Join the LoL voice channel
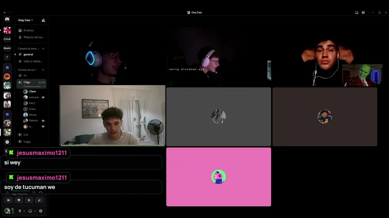 pyautogui.click(x=32, y=134)
